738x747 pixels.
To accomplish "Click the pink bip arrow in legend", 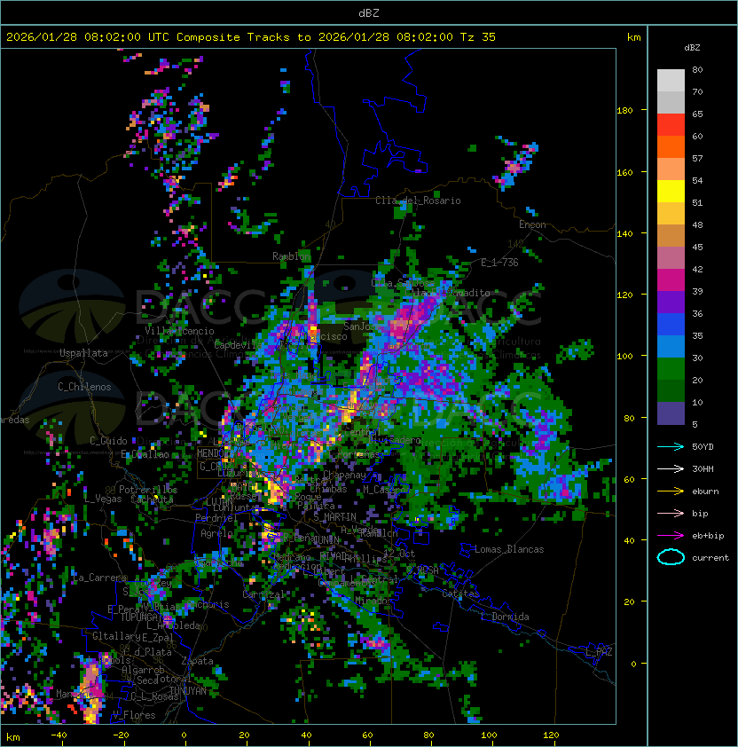I will pyautogui.click(x=671, y=513).
